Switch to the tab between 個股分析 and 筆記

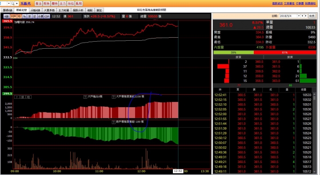(90, 10)
